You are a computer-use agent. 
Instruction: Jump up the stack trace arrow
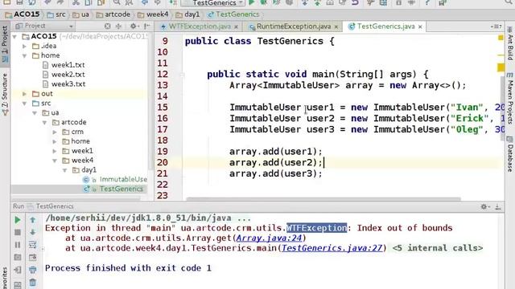(x=32, y=220)
